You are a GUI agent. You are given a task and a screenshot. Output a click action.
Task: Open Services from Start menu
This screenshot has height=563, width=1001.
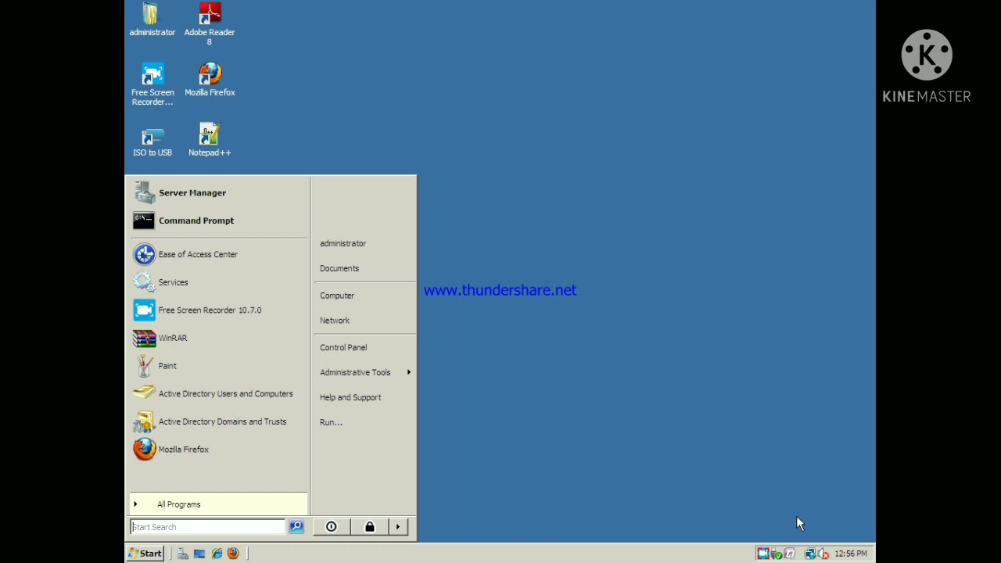pyautogui.click(x=219, y=282)
